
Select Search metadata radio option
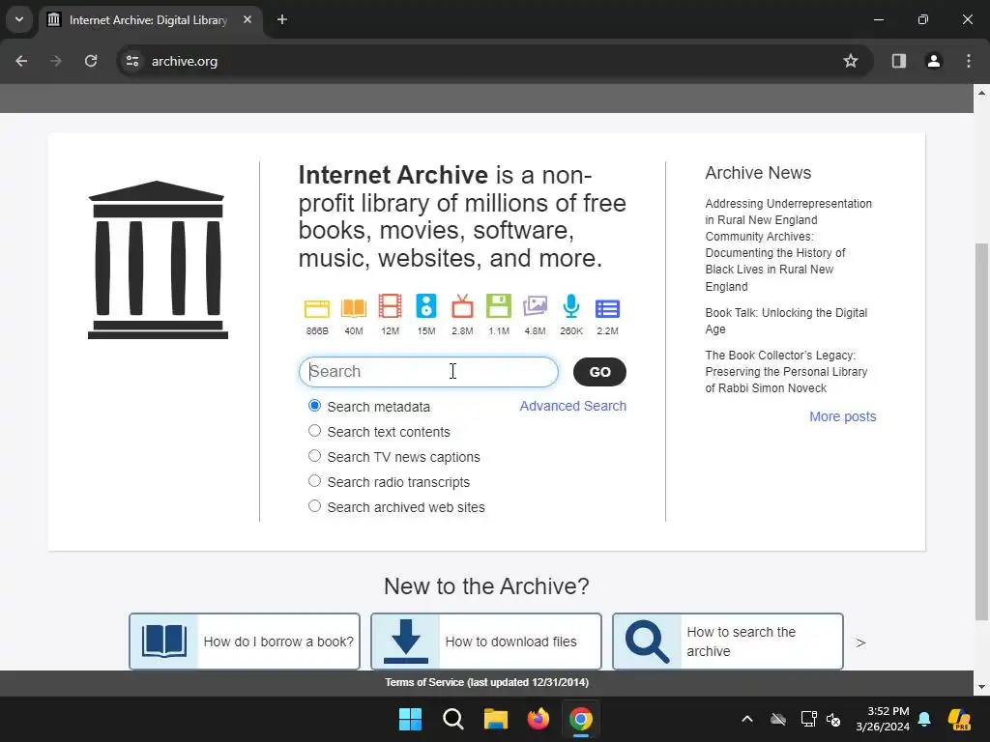click(x=314, y=406)
